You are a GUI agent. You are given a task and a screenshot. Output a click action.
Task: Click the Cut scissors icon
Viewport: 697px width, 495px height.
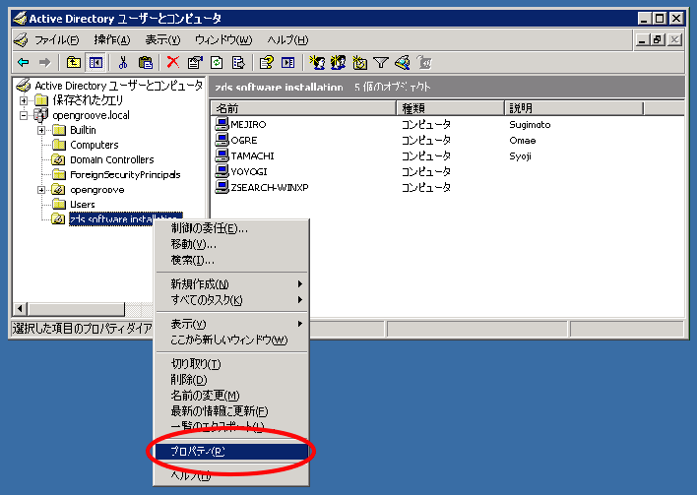point(123,63)
